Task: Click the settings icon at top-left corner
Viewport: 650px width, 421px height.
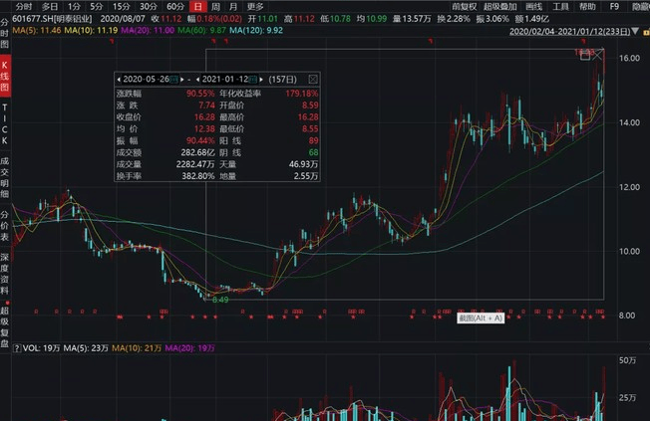Action: [5, 7]
